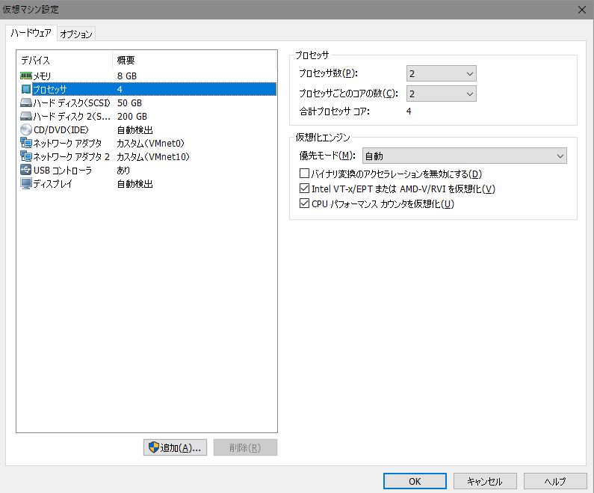Select the ネットワーク アダプタ 2 row

pos(148,156)
